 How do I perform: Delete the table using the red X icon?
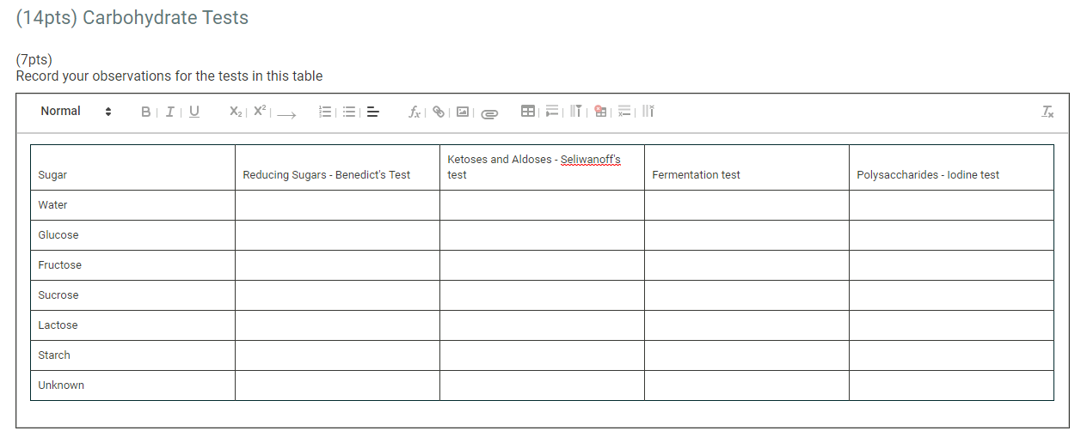[600, 112]
